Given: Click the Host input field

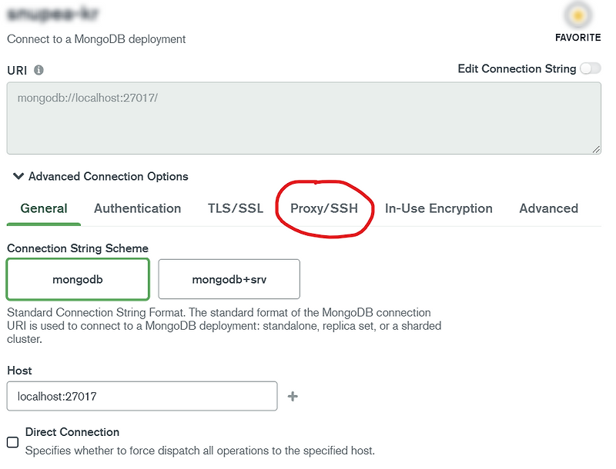Looking at the screenshot, I should pos(142,396).
